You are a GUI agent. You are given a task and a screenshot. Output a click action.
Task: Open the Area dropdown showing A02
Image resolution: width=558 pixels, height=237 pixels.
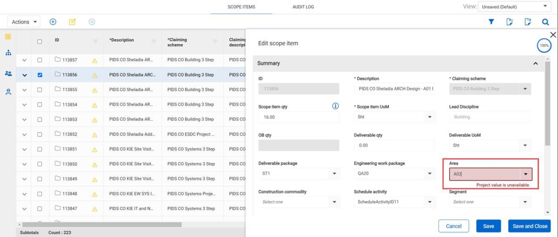(525, 174)
